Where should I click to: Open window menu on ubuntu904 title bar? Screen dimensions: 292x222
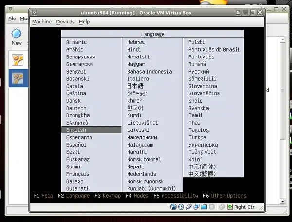34,12
